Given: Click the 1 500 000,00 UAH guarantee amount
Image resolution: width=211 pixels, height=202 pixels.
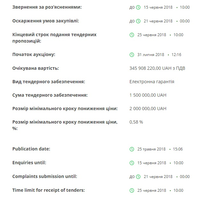Looking at the screenshot, I should (148, 95).
